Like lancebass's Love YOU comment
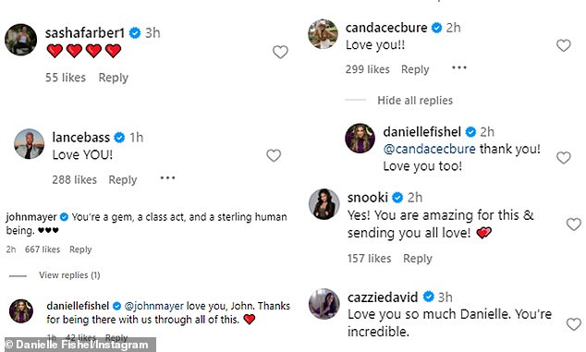 tap(274, 155)
